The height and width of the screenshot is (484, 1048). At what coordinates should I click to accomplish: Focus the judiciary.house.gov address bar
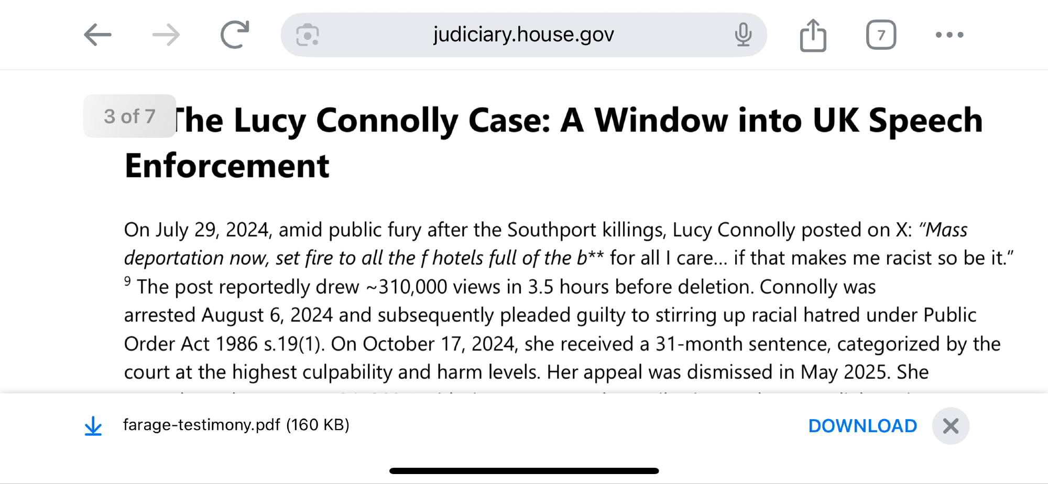(x=523, y=35)
